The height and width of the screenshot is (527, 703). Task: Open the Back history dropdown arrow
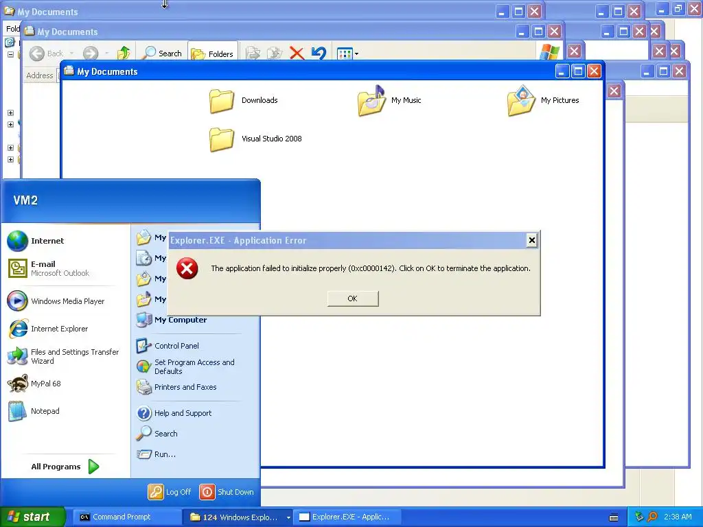tap(71, 54)
